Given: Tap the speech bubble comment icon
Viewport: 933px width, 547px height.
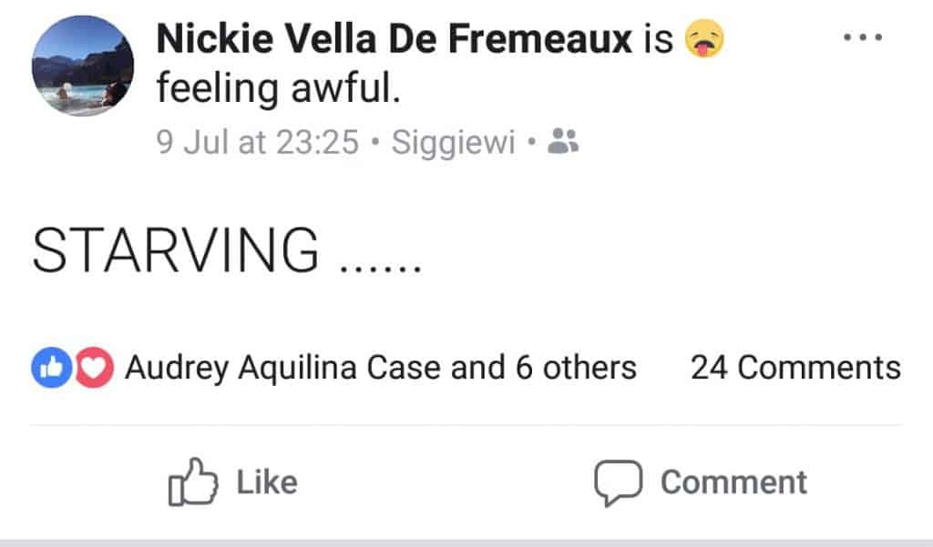Looking at the screenshot, I should (x=619, y=482).
